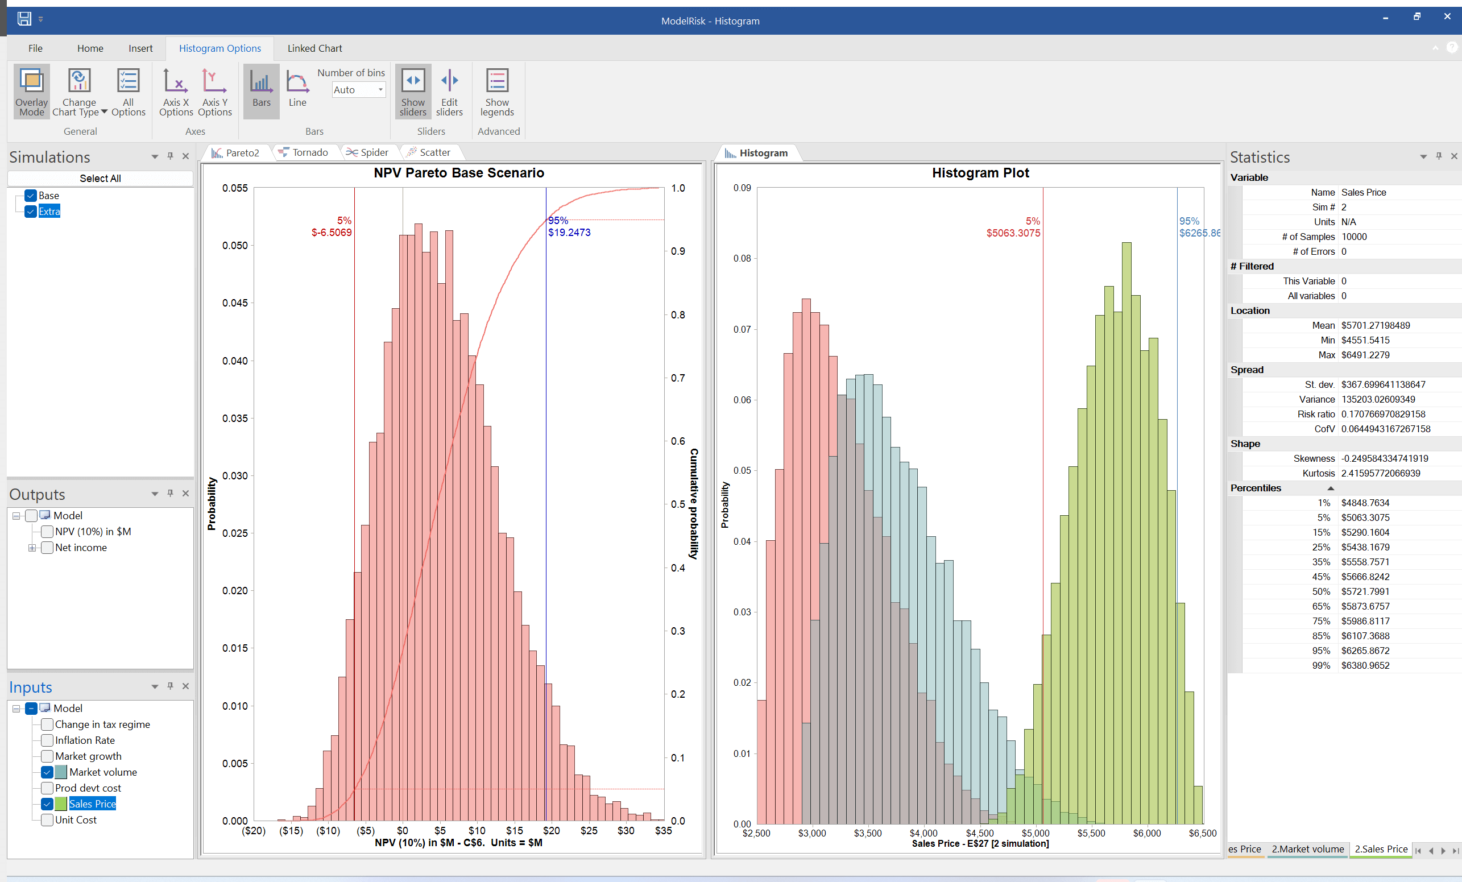Image resolution: width=1462 pixels, height=882 pixels.
Task: Open the Number of bins dropdown
Action: (x=380, y=90)
